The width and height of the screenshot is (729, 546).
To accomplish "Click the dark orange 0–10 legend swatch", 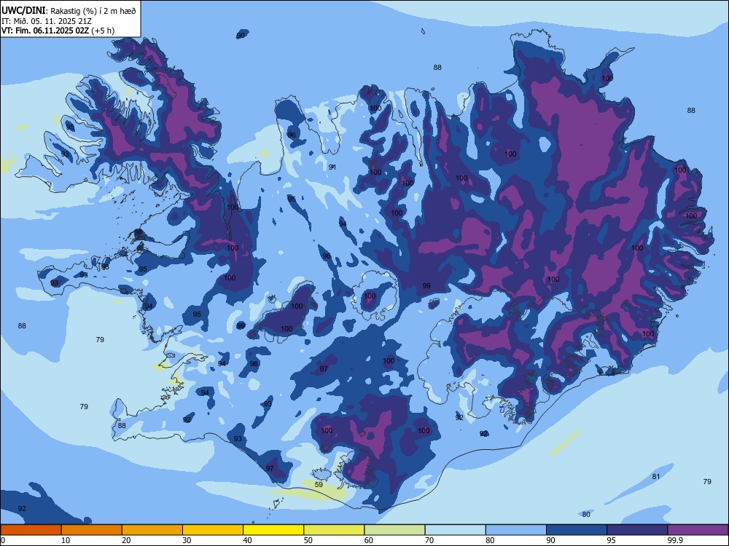I will tap(31, 530).
